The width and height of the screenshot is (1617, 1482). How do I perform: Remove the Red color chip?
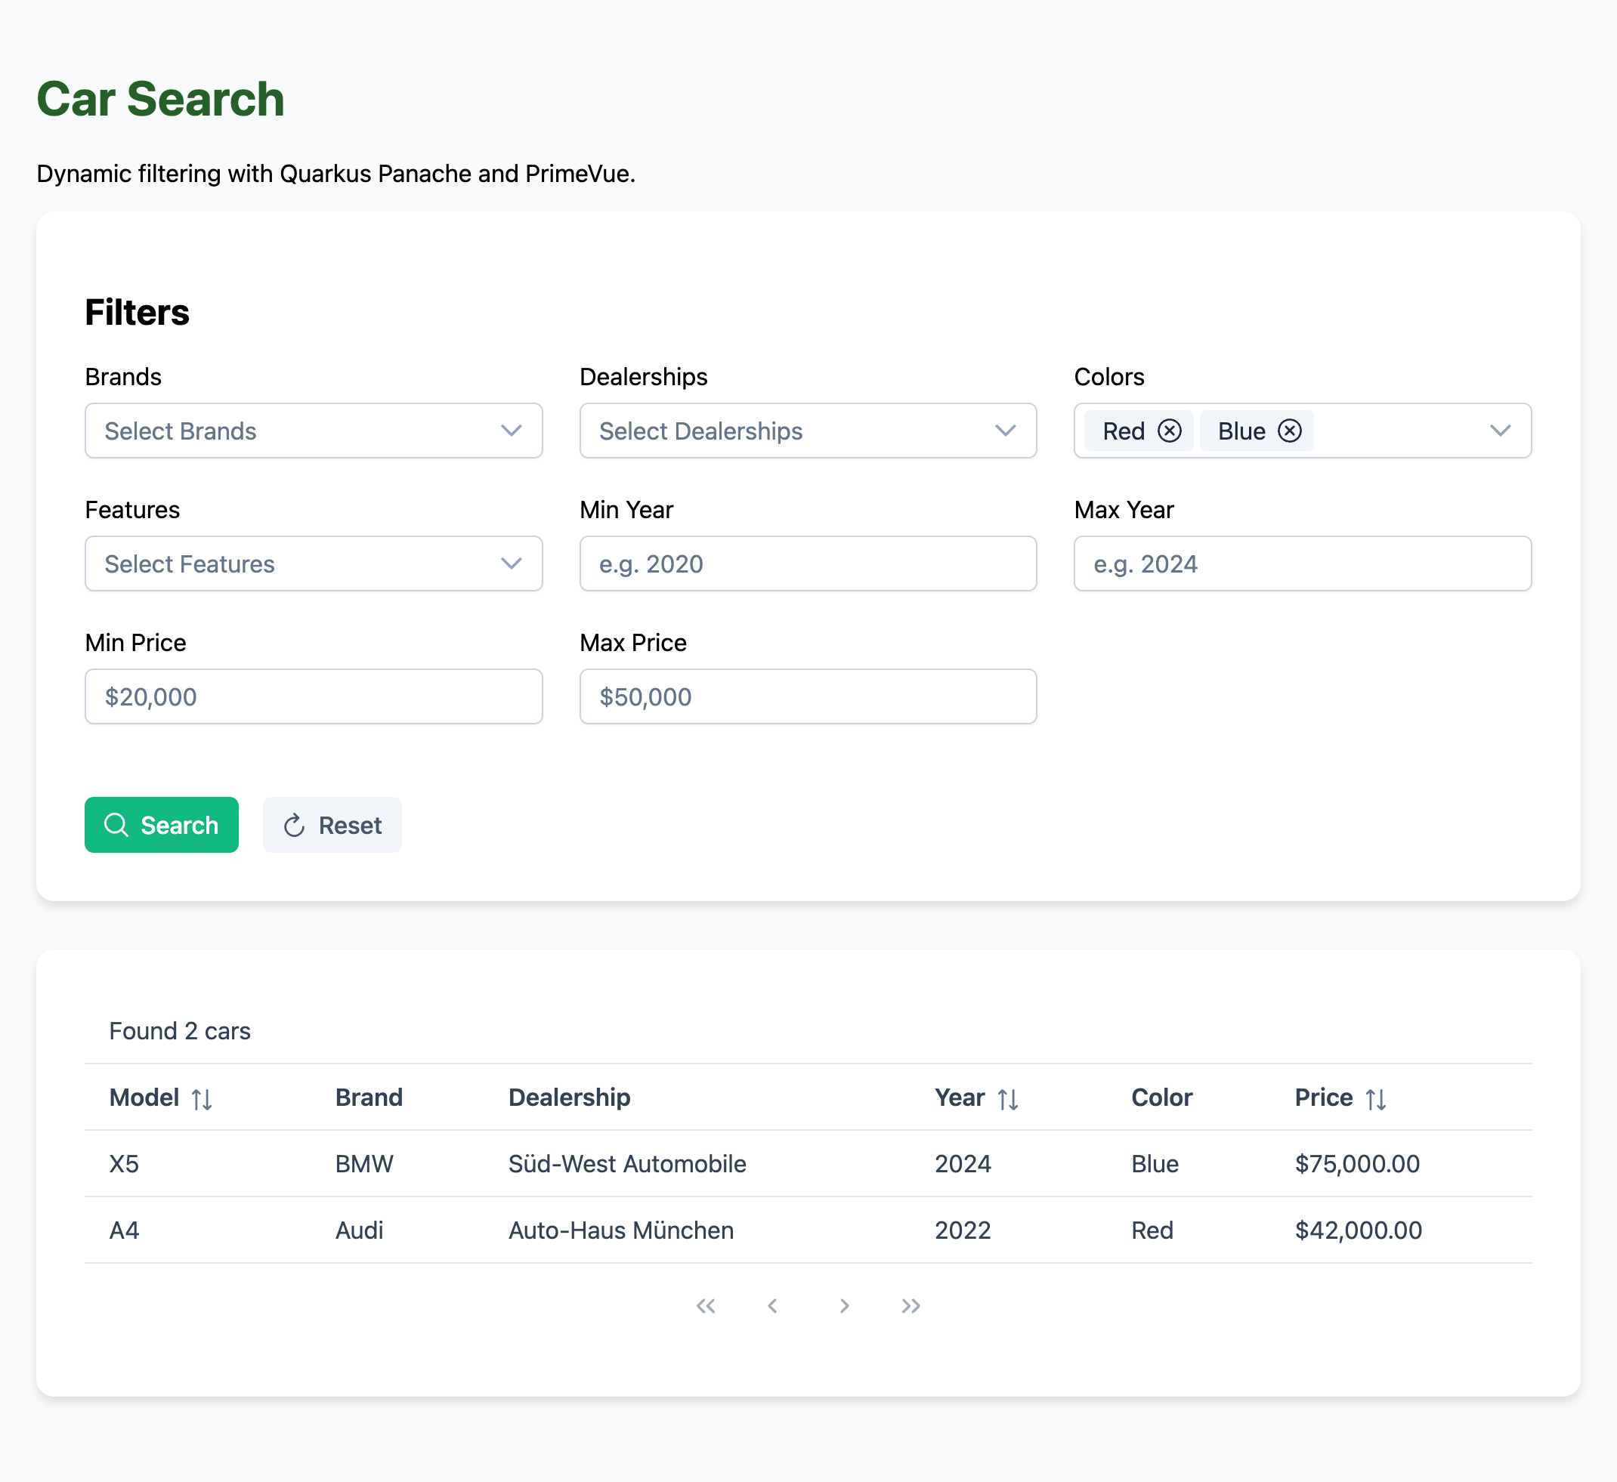1170,431
